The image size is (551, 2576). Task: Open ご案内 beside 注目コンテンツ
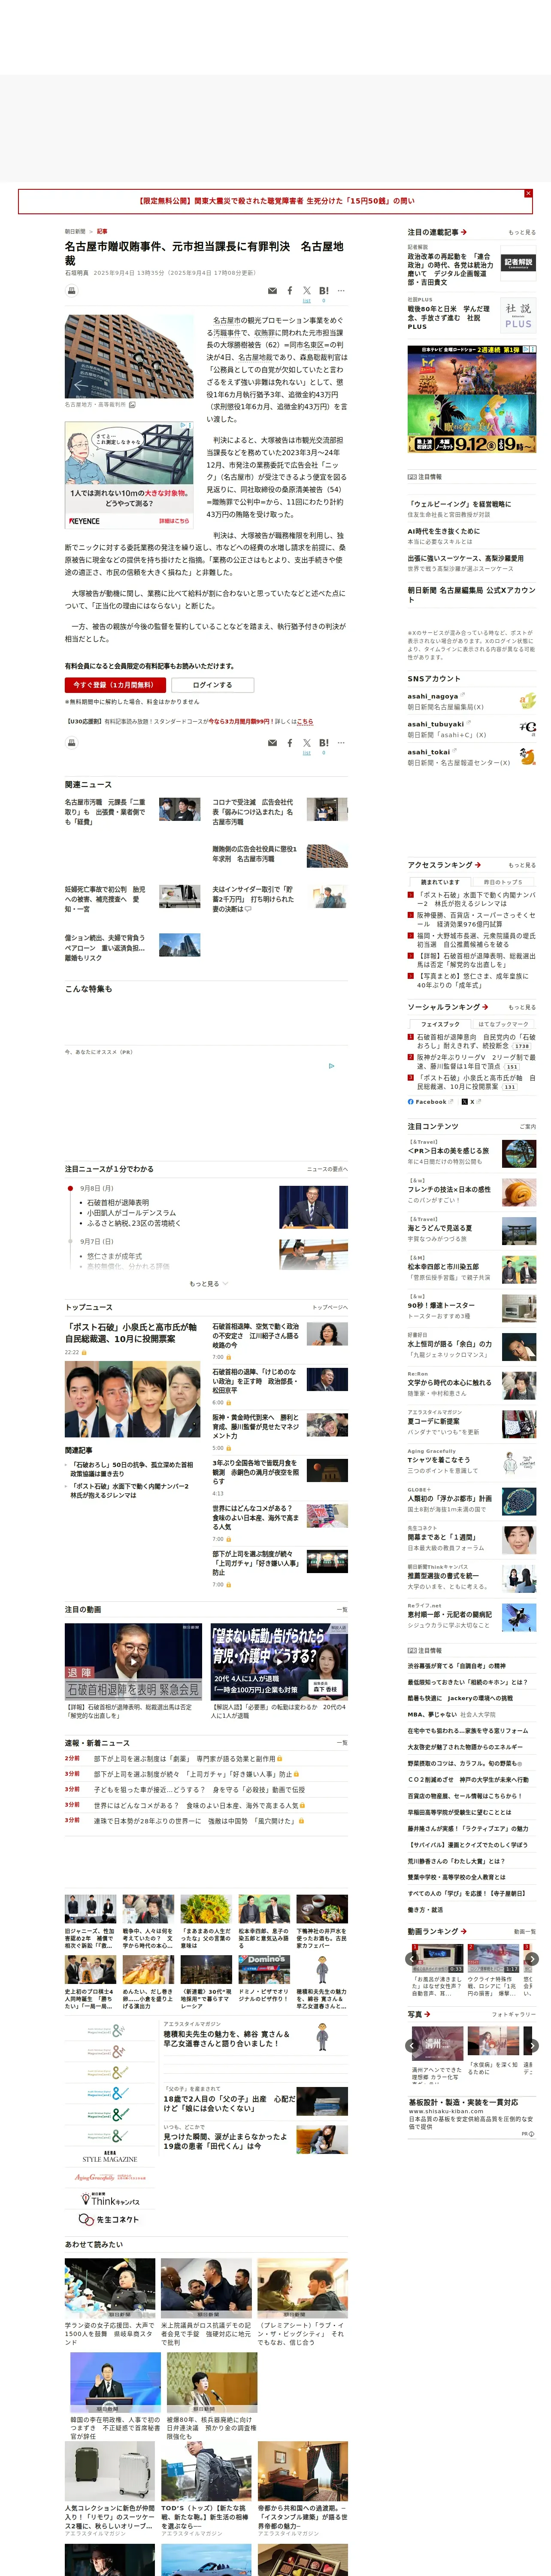click(528, 1126)
